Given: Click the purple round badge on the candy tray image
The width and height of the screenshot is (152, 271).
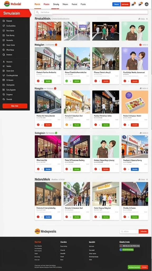Looking at the screenshot, I should point(129,95).
